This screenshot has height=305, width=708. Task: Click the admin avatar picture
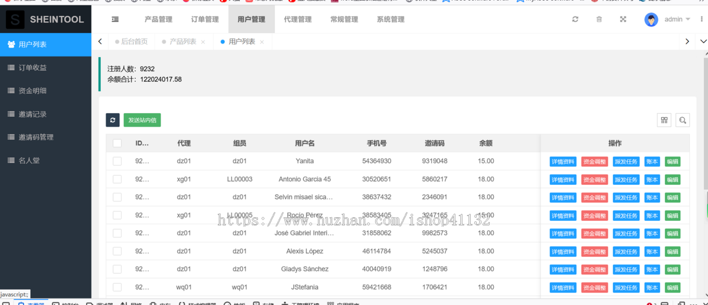(651, 19)
